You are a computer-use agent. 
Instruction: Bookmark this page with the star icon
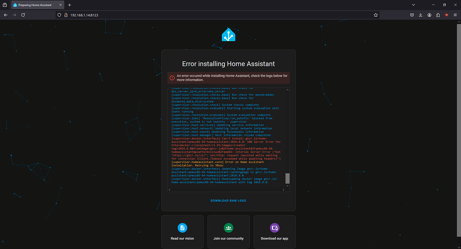tap(375, 15)
